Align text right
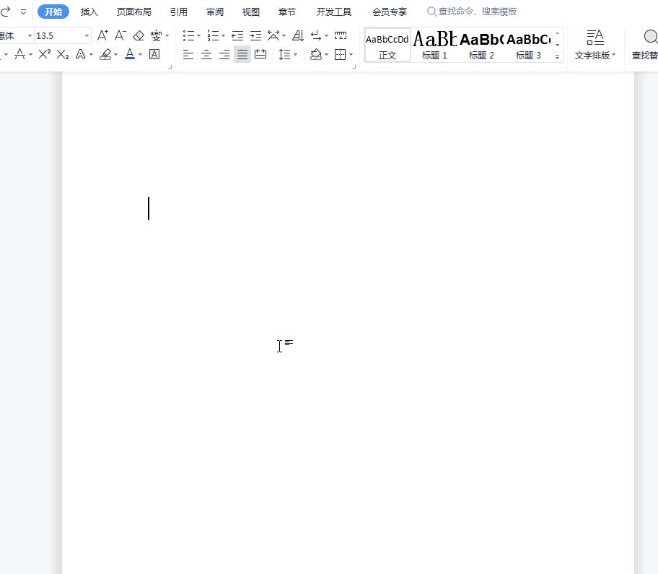Viewport: 658px width, 574px height. (224, 54)
